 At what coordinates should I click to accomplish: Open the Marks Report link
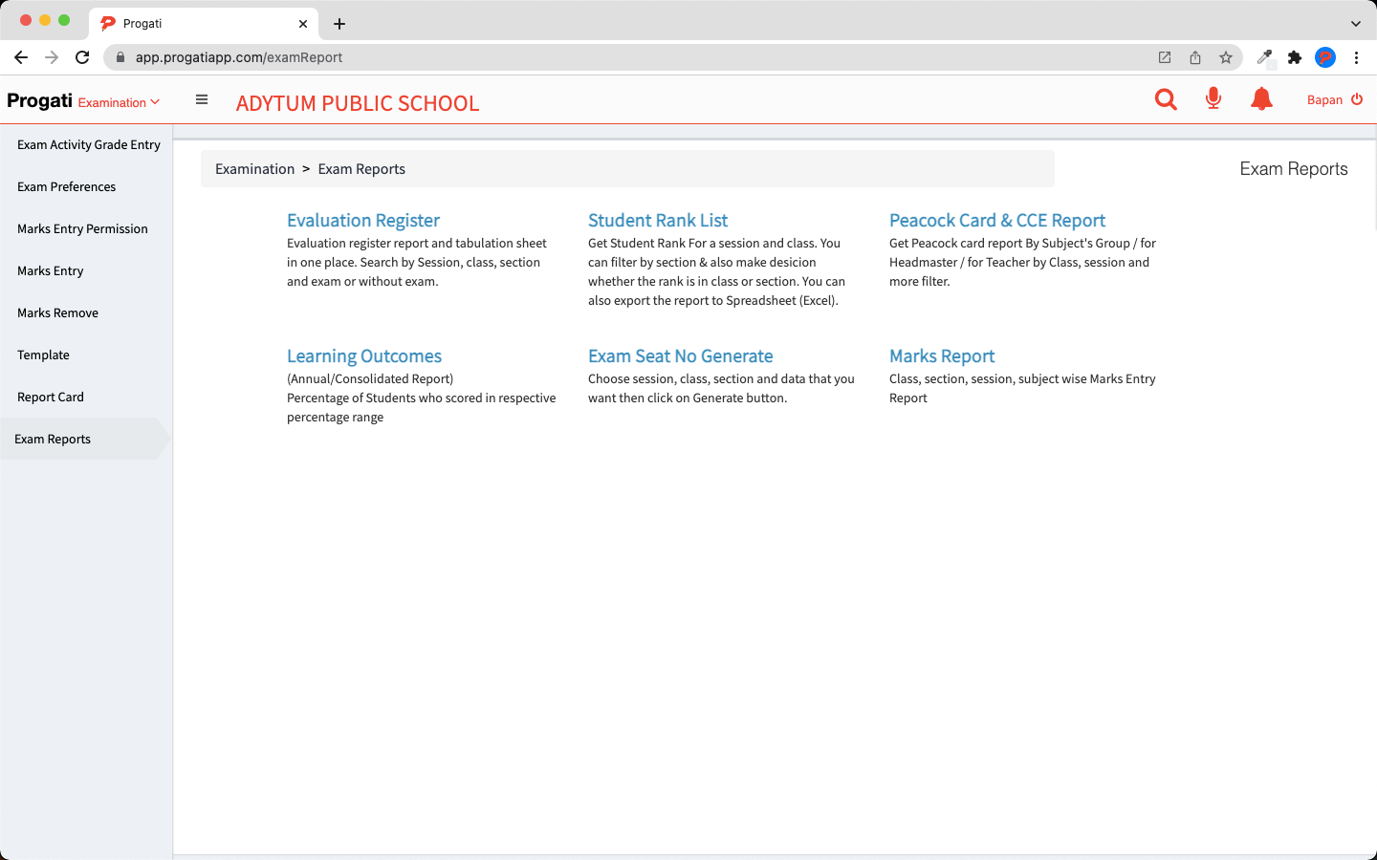tap(942, 356)
